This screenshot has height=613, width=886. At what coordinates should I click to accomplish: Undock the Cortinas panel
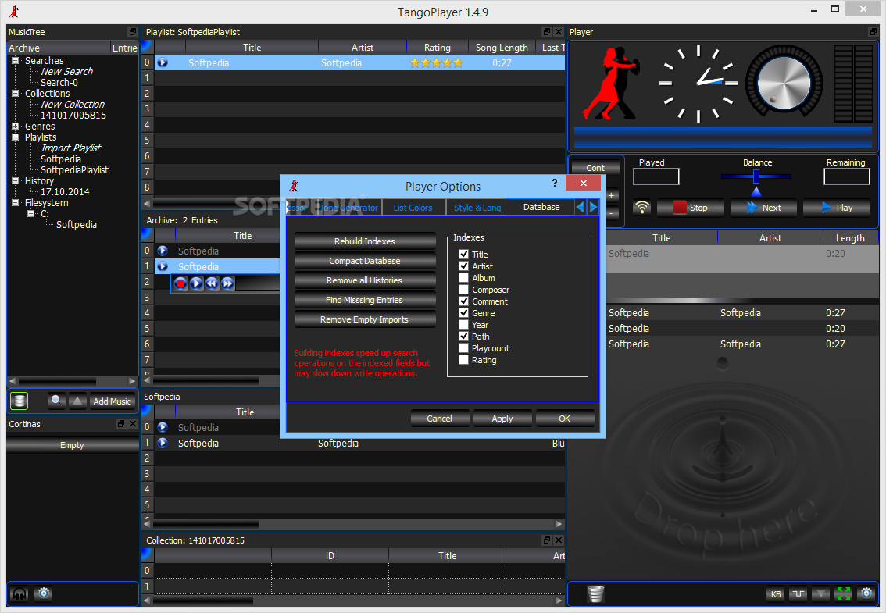pos(121,424)
